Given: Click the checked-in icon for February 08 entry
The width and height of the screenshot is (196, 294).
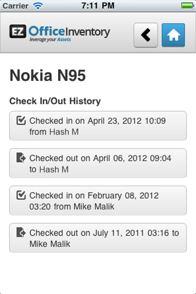Looking at the screenshot, I should click(21, 195).
